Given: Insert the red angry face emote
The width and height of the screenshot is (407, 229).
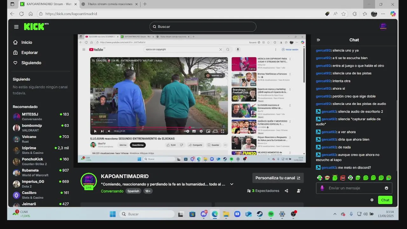Looking at the screenshot, I should [x=342, y=178].
